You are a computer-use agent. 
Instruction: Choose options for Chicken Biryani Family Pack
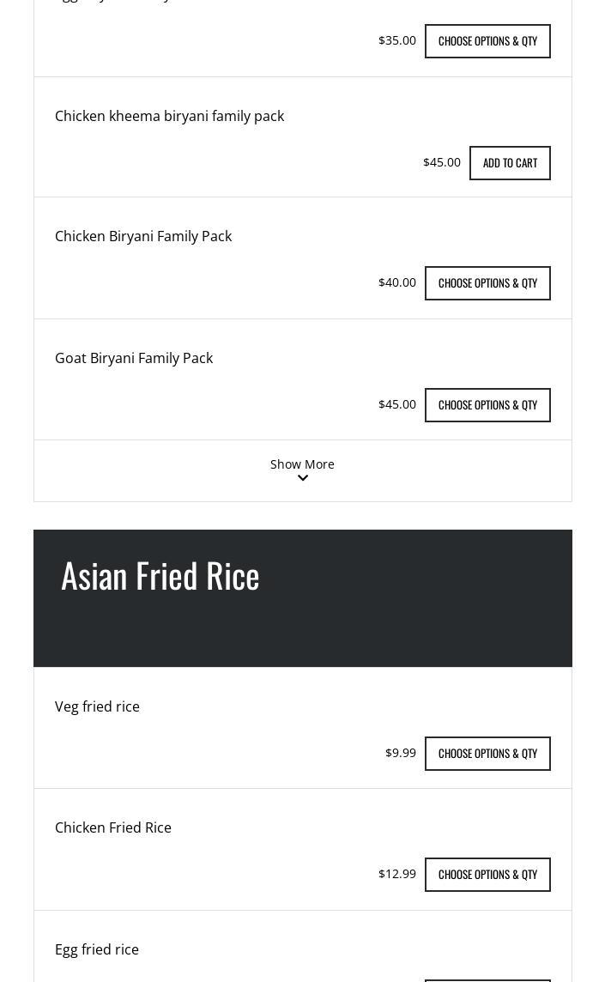[487, 283]
